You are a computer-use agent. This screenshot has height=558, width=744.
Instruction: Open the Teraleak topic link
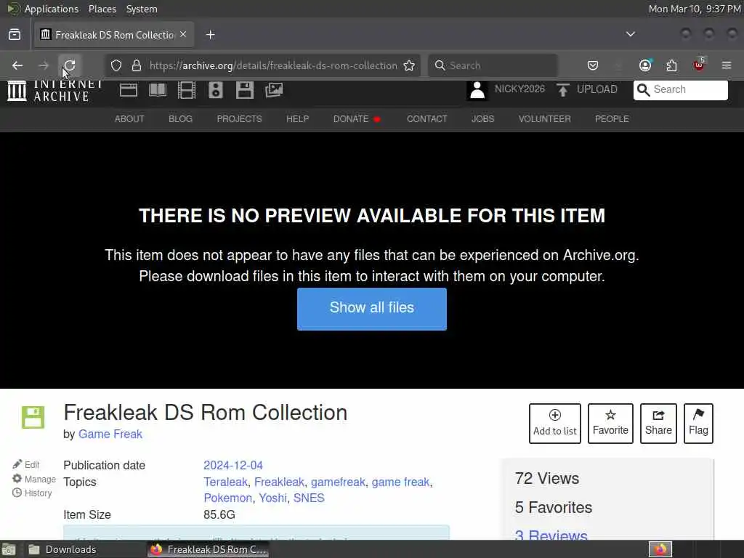[x=225, y=482]
